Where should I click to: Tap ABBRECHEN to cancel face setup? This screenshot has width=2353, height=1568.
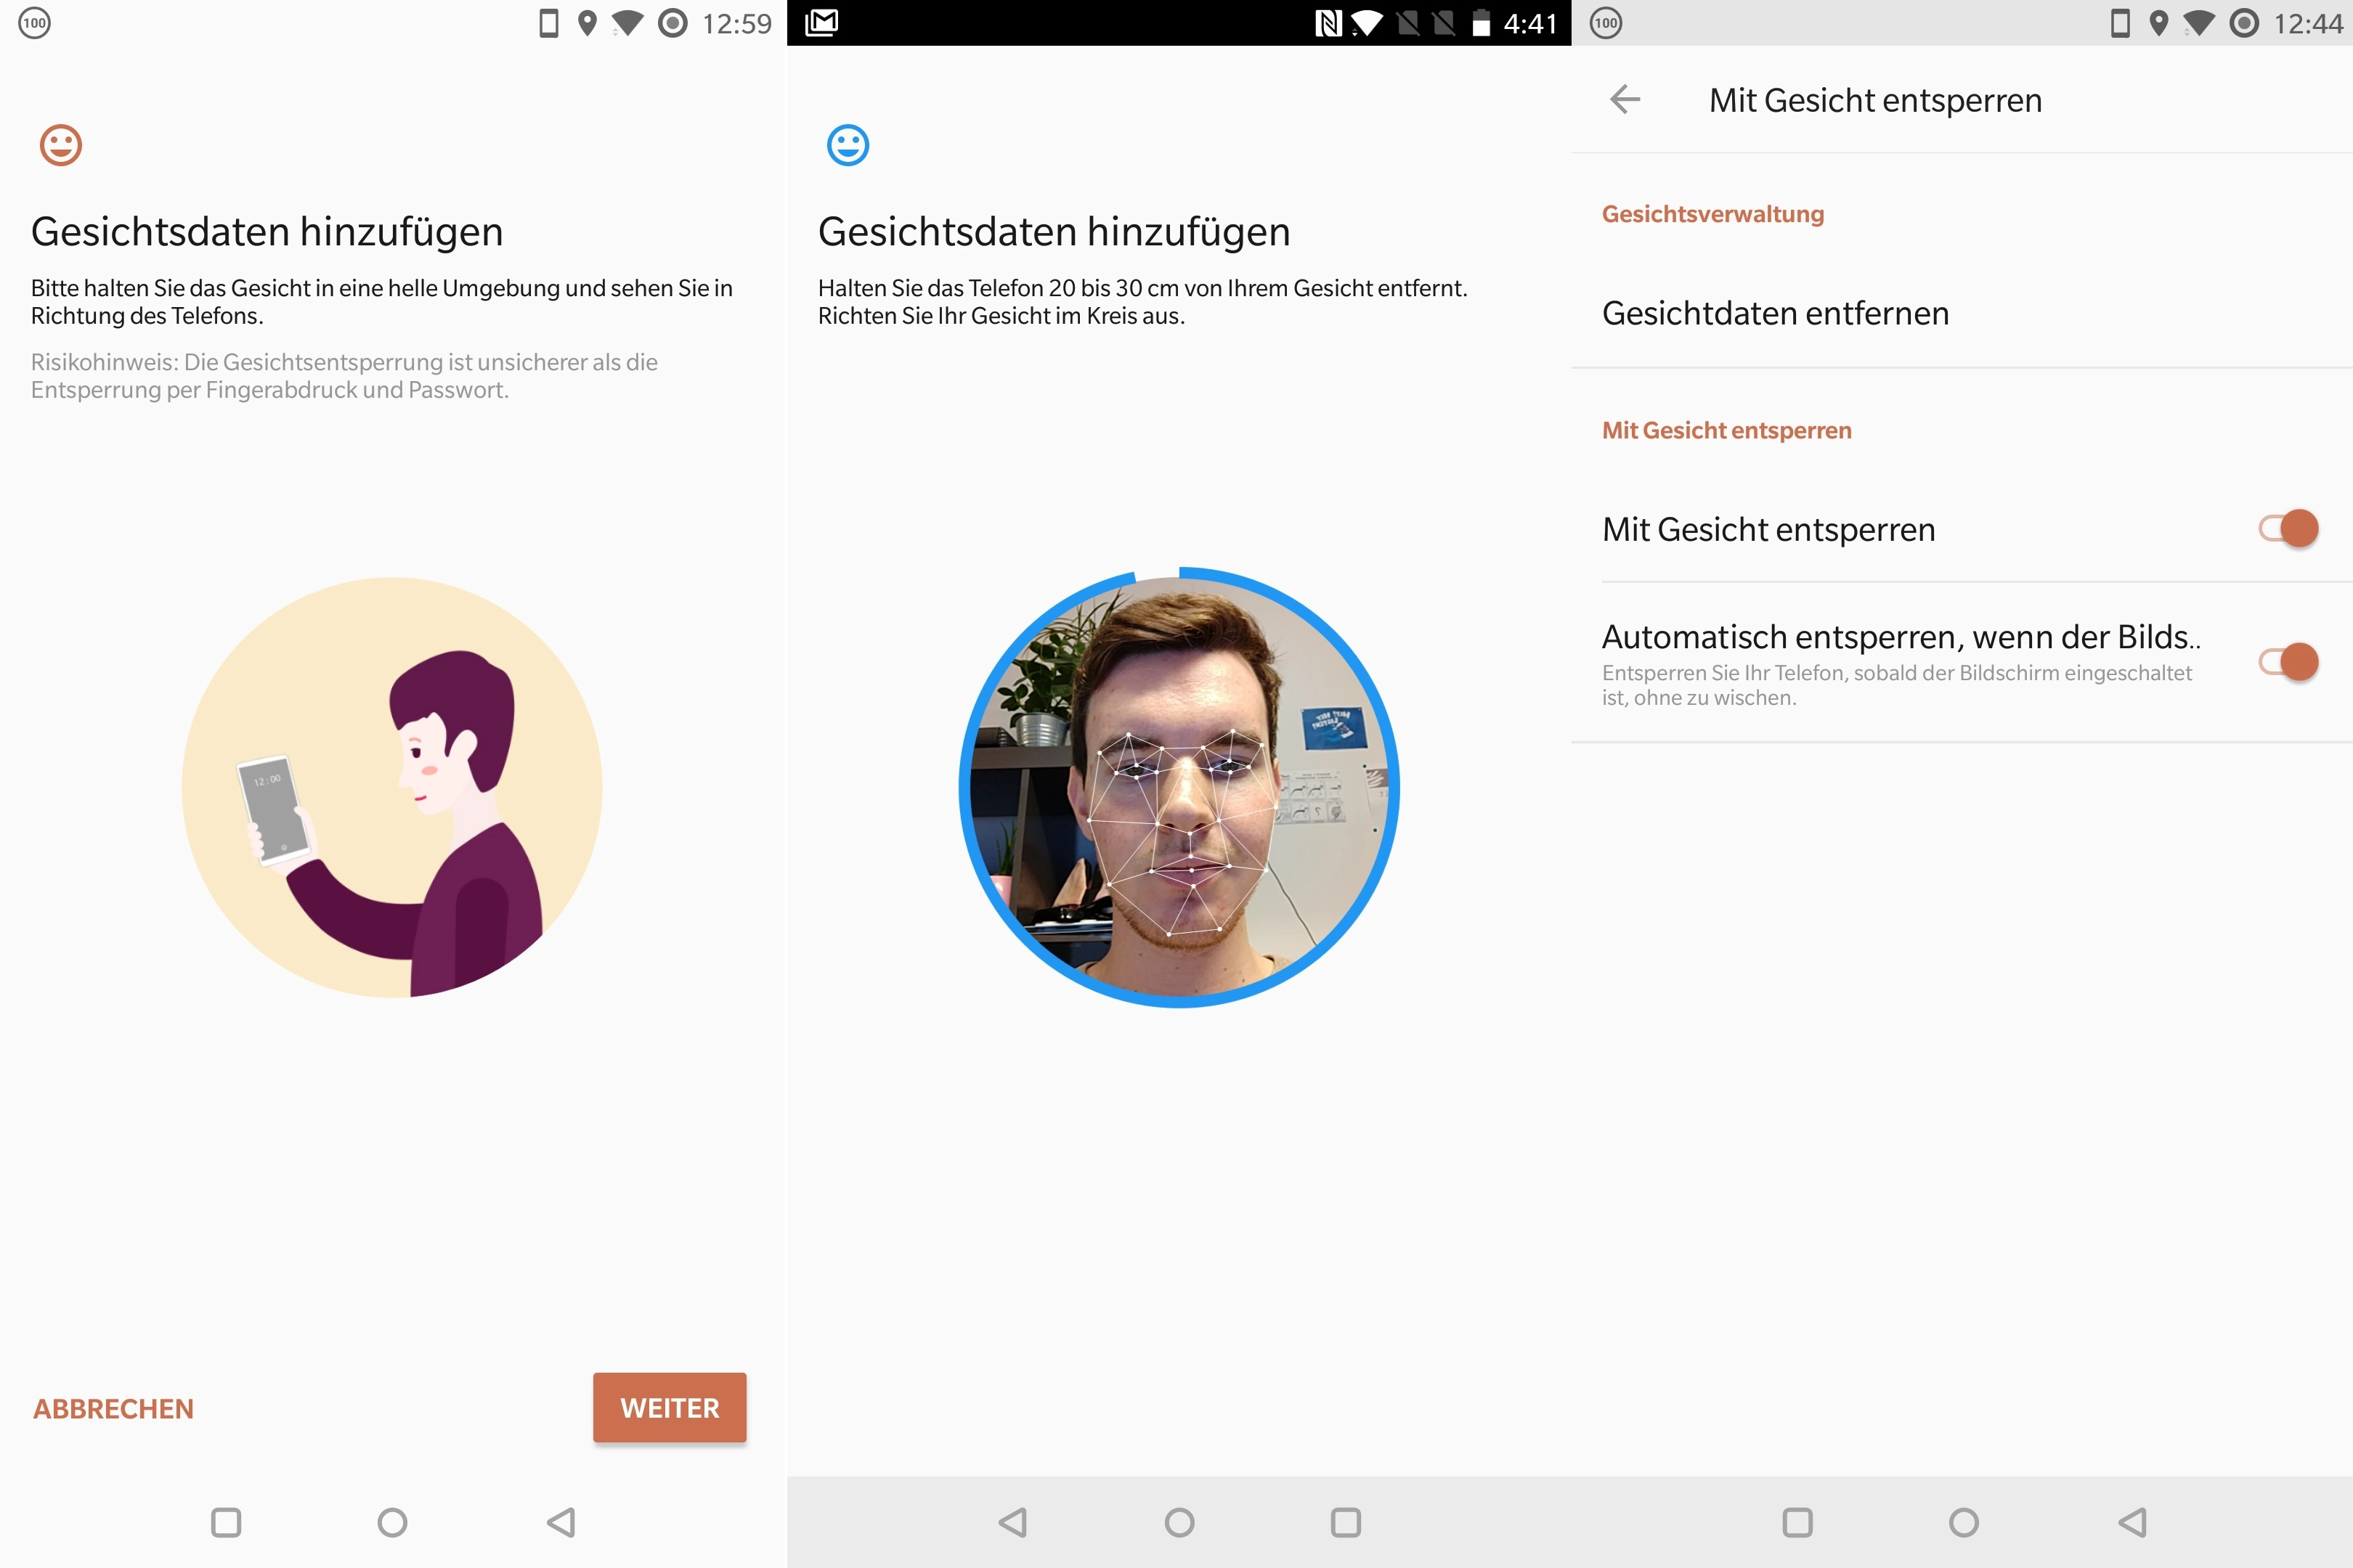[113, 1408]
